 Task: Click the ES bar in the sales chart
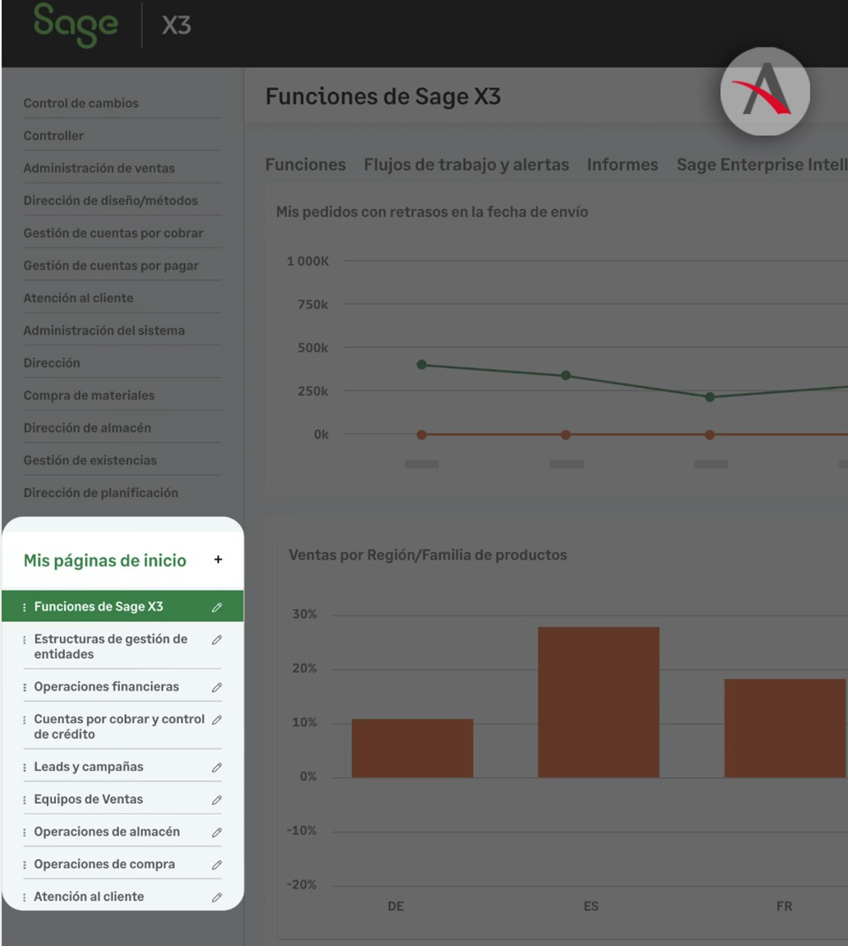[x=598, y=702]
